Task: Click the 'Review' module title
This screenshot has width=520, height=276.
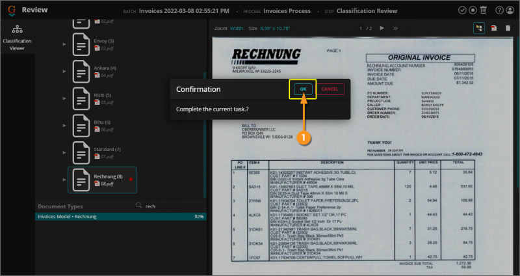Action: coord(35,10)
